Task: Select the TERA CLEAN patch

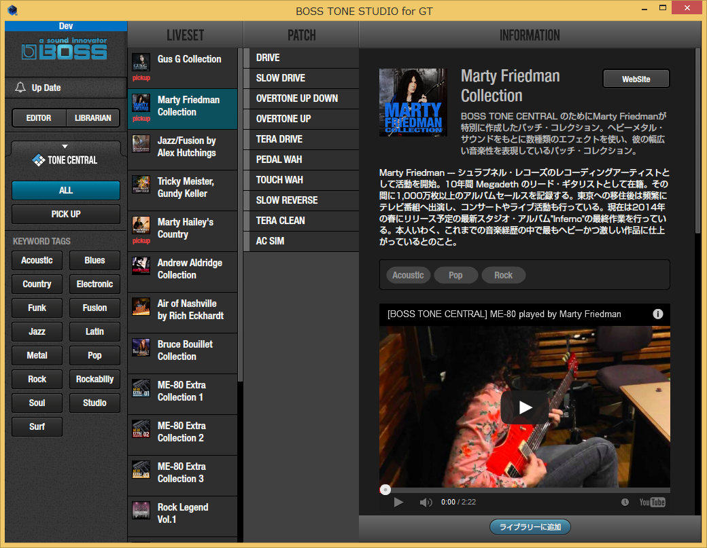Action: point(301,221)
